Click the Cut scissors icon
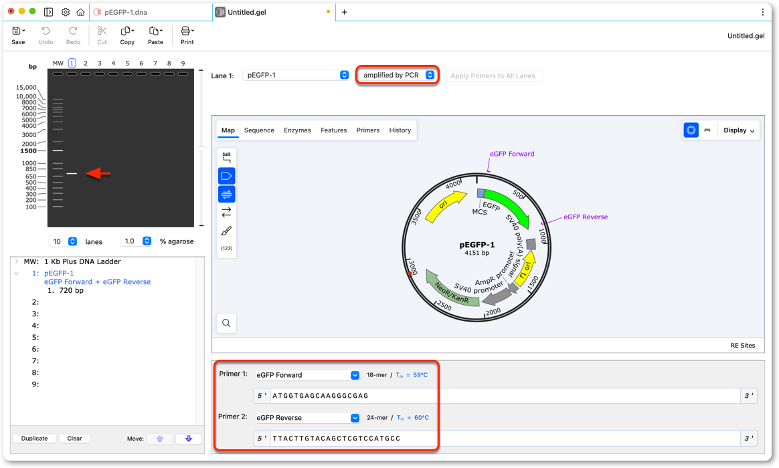The width and height of the screenshot is (779, 468). click(102, 31)
